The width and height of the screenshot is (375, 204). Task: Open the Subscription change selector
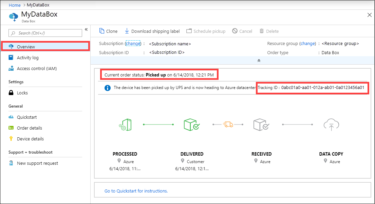(x=133, y=43)
